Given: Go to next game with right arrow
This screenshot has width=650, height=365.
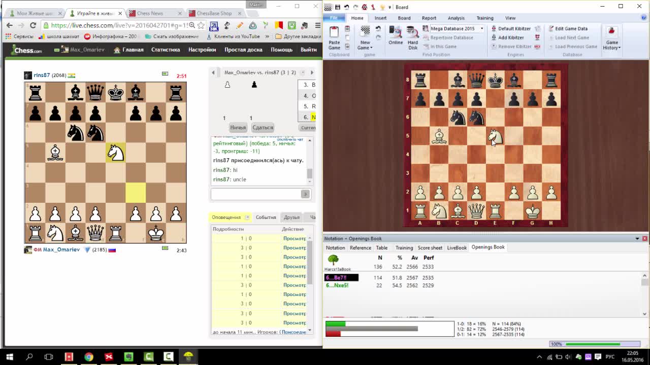Looking at the screenshot, I should [x=312, y=72].
